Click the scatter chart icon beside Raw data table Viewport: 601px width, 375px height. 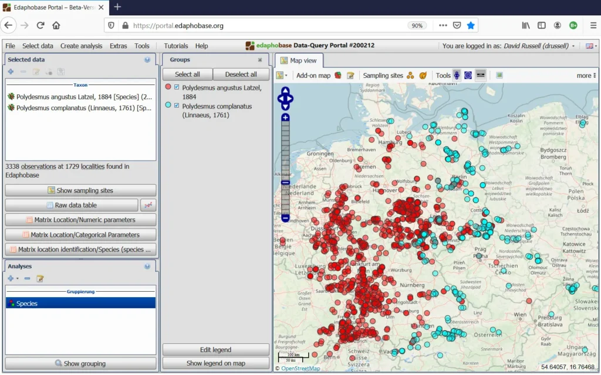click(148, 205)
